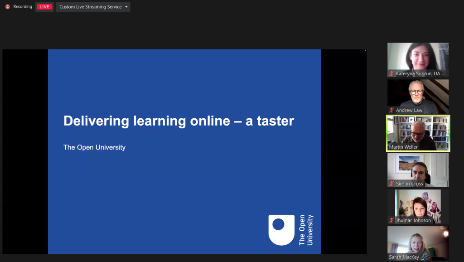Click the Jhumar Johnson name label
The width and height of the screenshot is (464, 262).
coord(413,220)
